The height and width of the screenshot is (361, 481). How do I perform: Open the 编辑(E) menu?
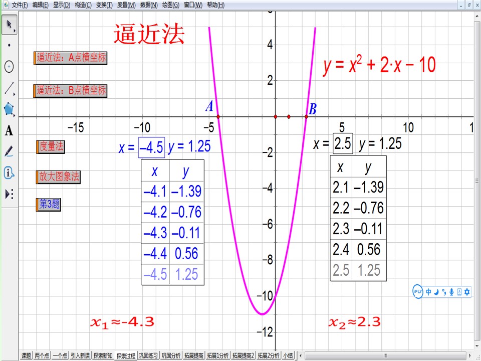point(41,5)
